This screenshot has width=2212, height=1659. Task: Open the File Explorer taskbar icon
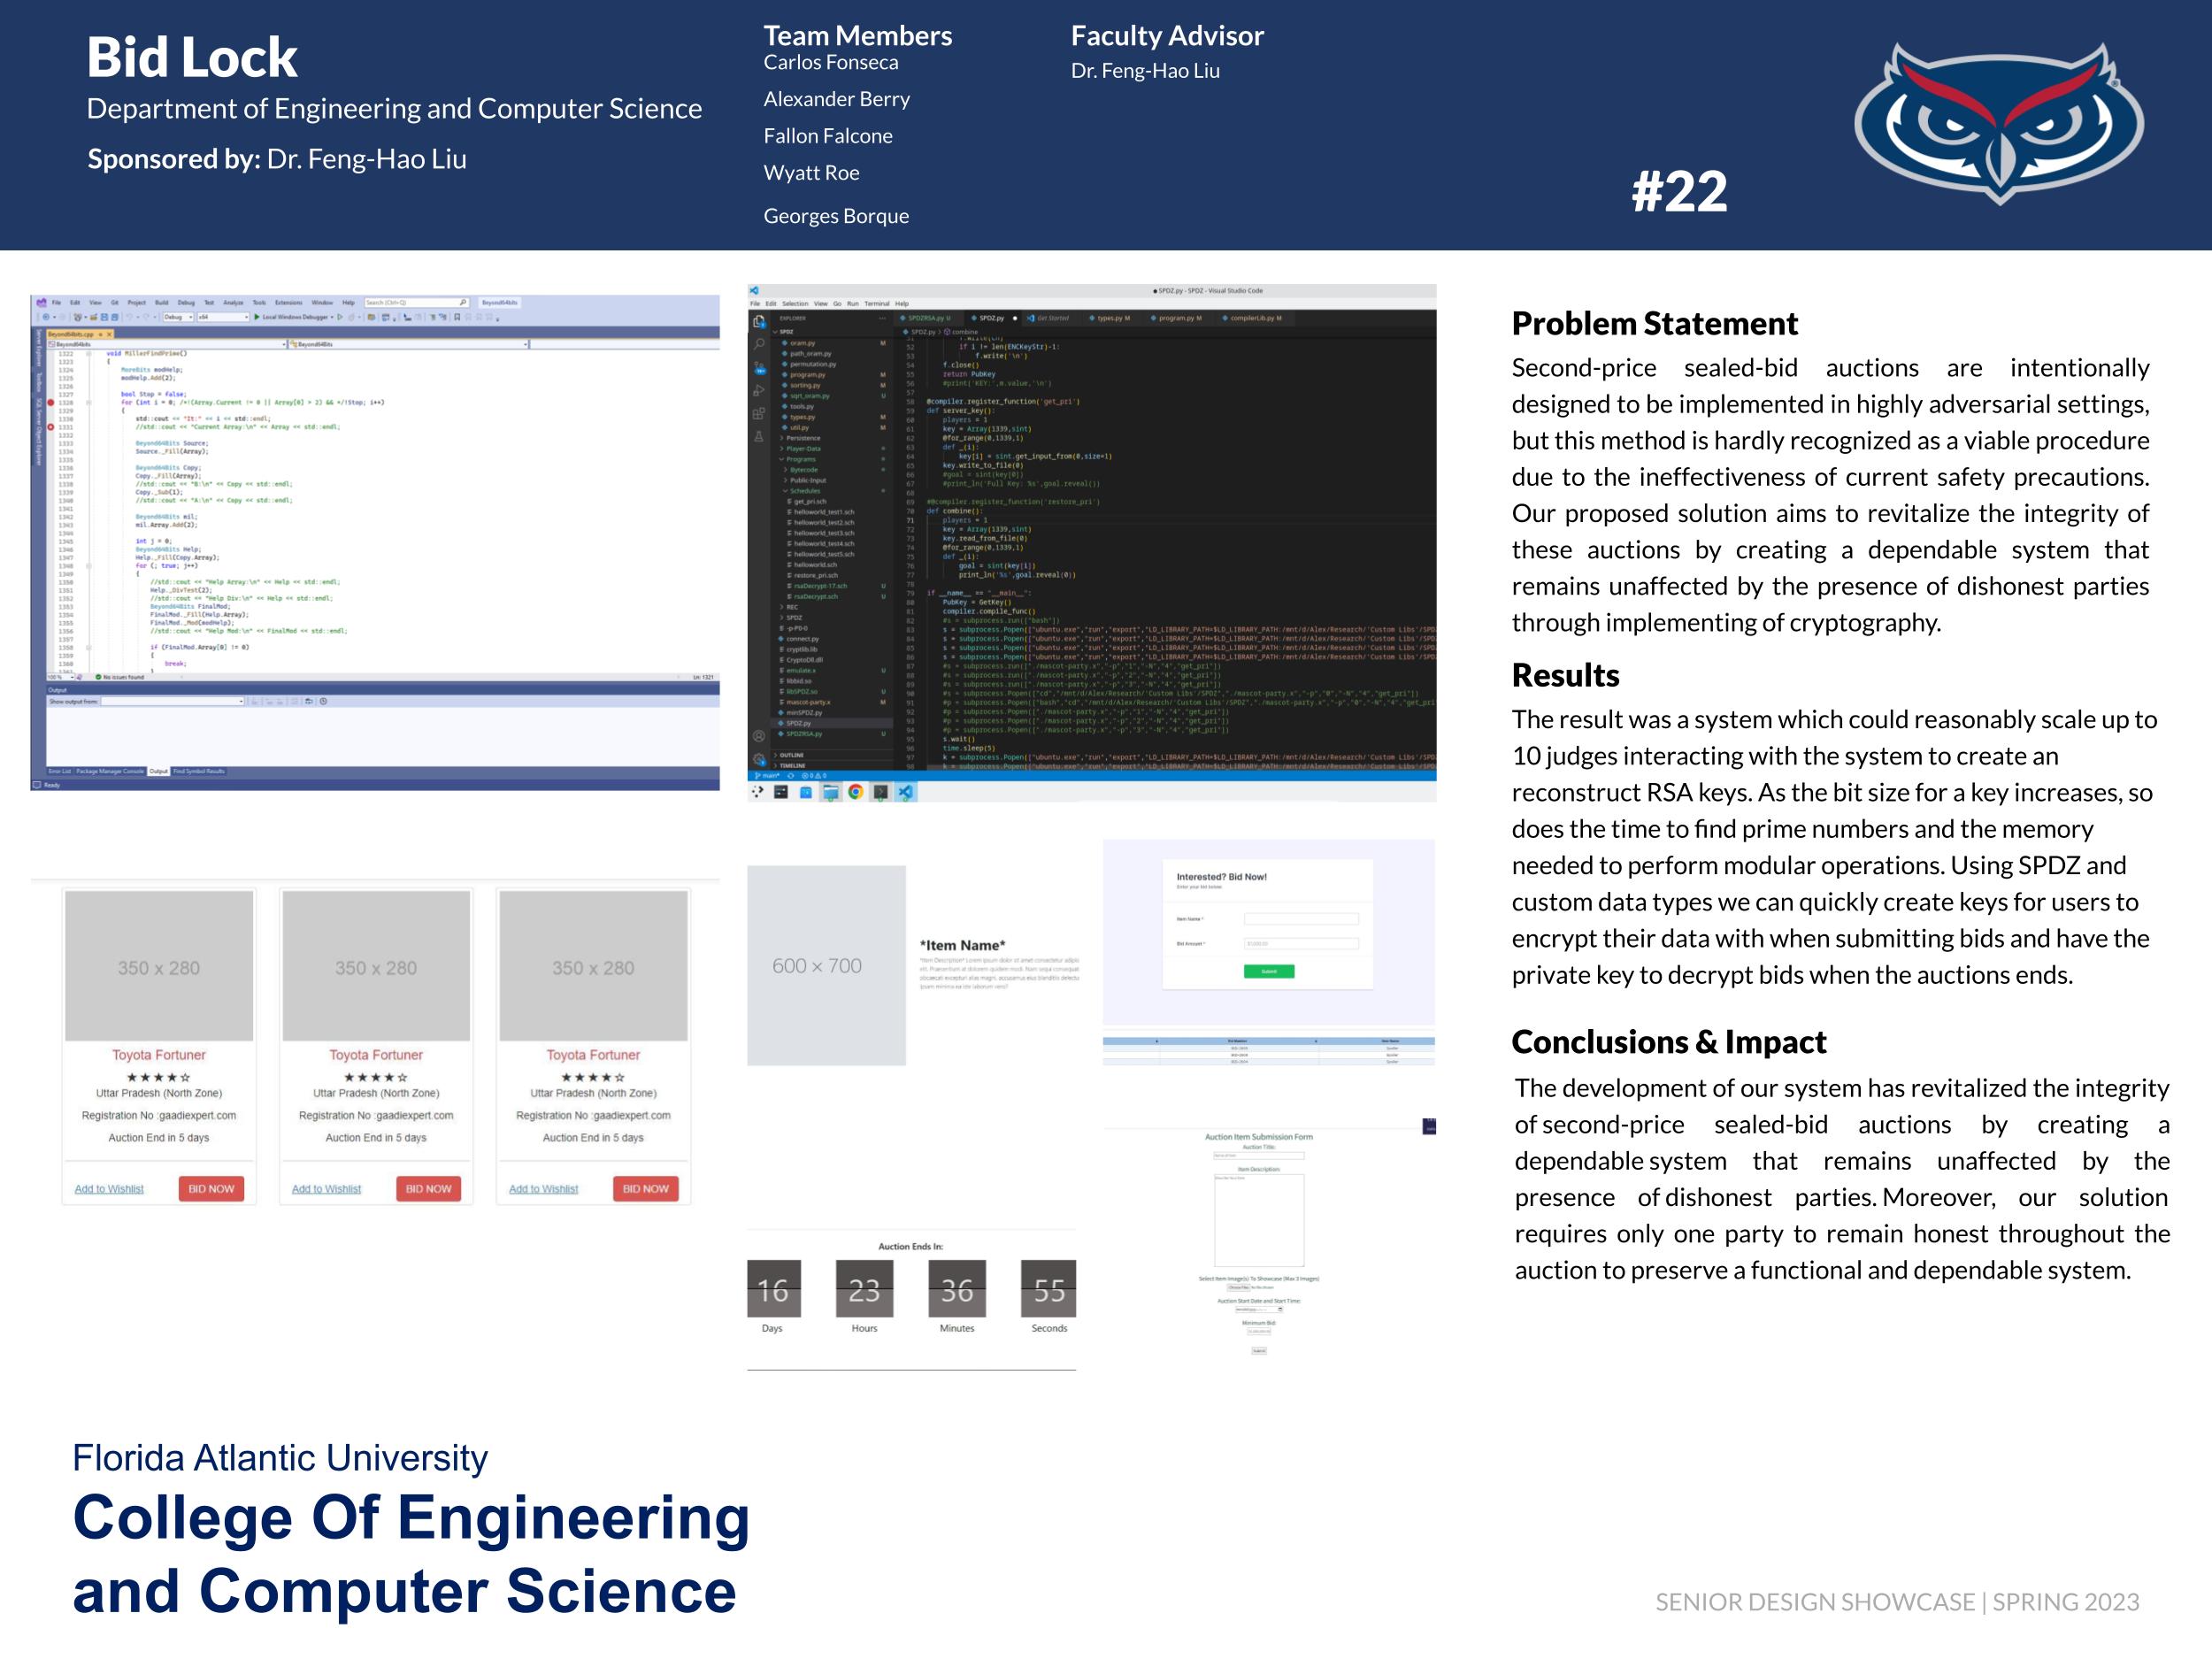pos(830,792)
